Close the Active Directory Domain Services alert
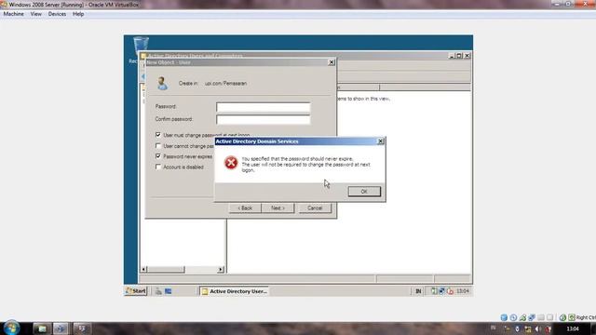Screen dimensions: 596x335 (x=380, y=141)
